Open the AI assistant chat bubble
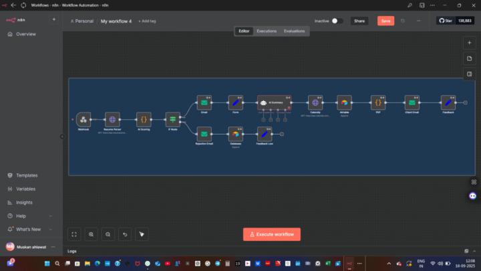This screenshot has height=271, width=481. point(473,195)
